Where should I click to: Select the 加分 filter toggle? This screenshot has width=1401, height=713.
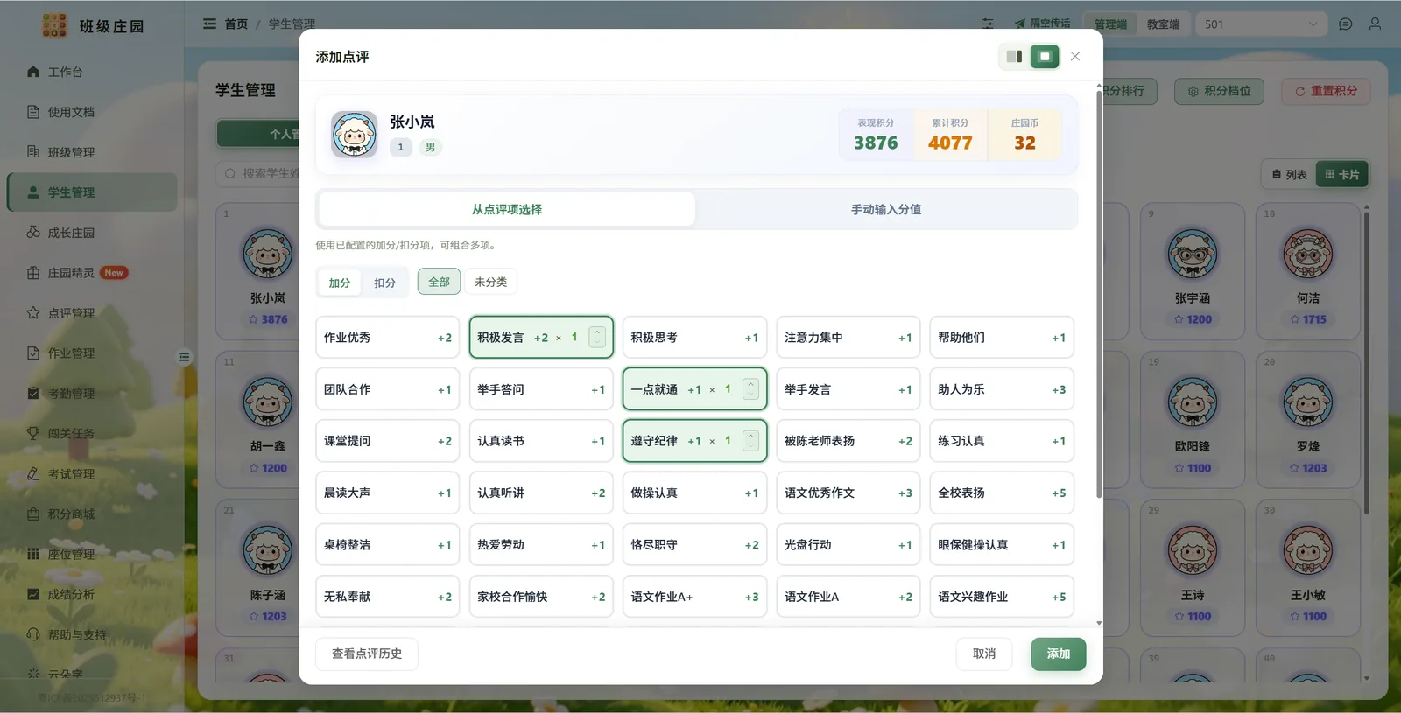pyautogui.click(x=340, y=283)
